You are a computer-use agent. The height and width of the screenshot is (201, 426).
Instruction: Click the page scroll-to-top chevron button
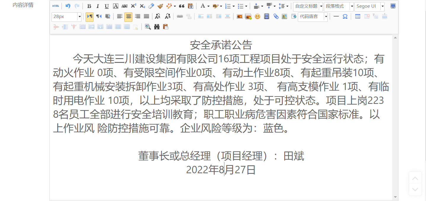pos(415,178)
